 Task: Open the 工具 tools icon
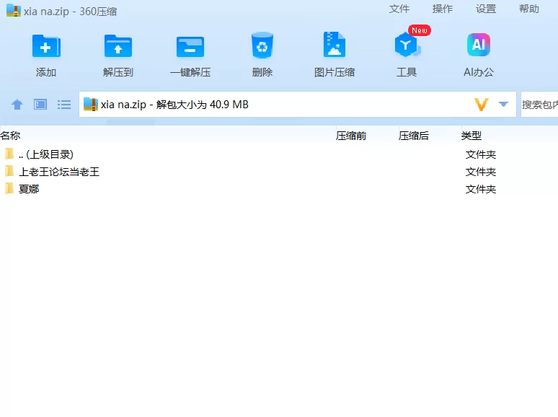pyautogui.click(x=407, y=45)
